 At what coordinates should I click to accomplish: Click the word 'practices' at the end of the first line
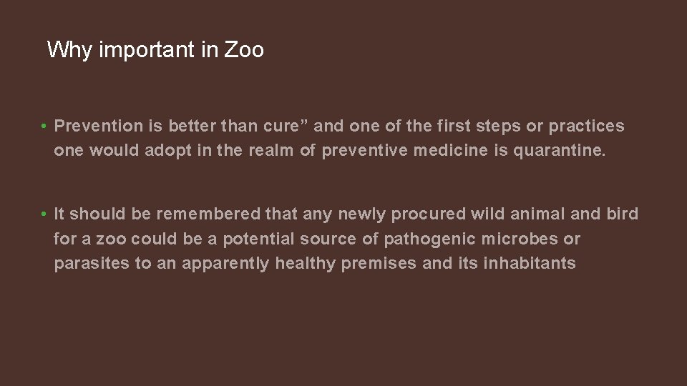click(586, 127)
